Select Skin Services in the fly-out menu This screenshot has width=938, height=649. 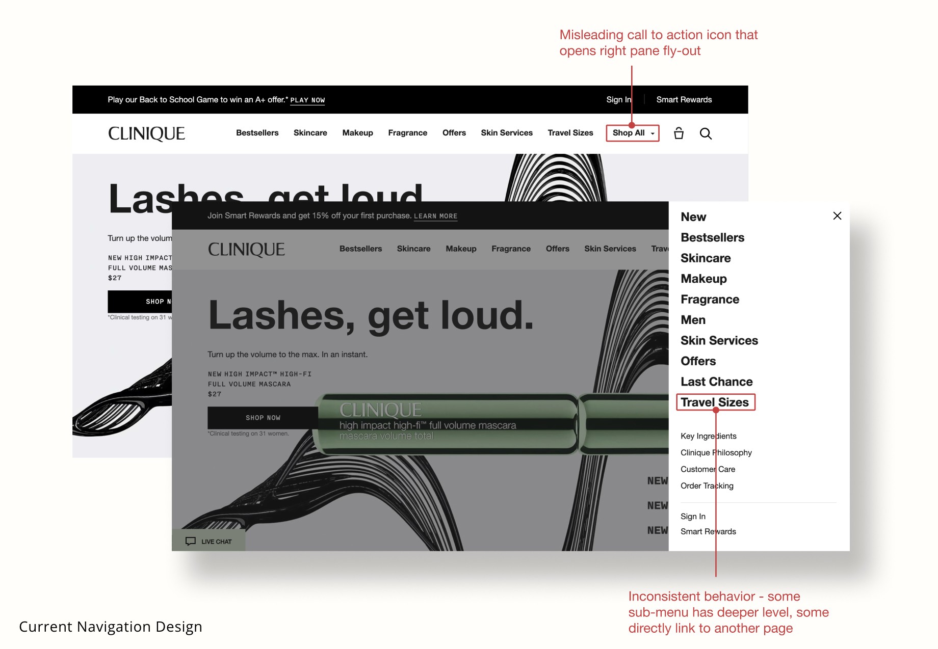[x=719, y=341]
